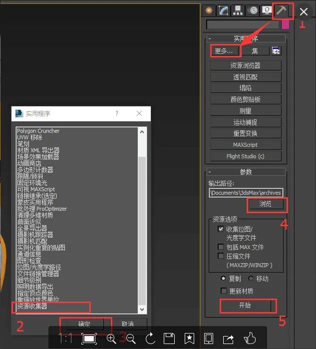Select the 复制 radio button
316x349 pixels.
pyautogui.click(x=223, y=279)
